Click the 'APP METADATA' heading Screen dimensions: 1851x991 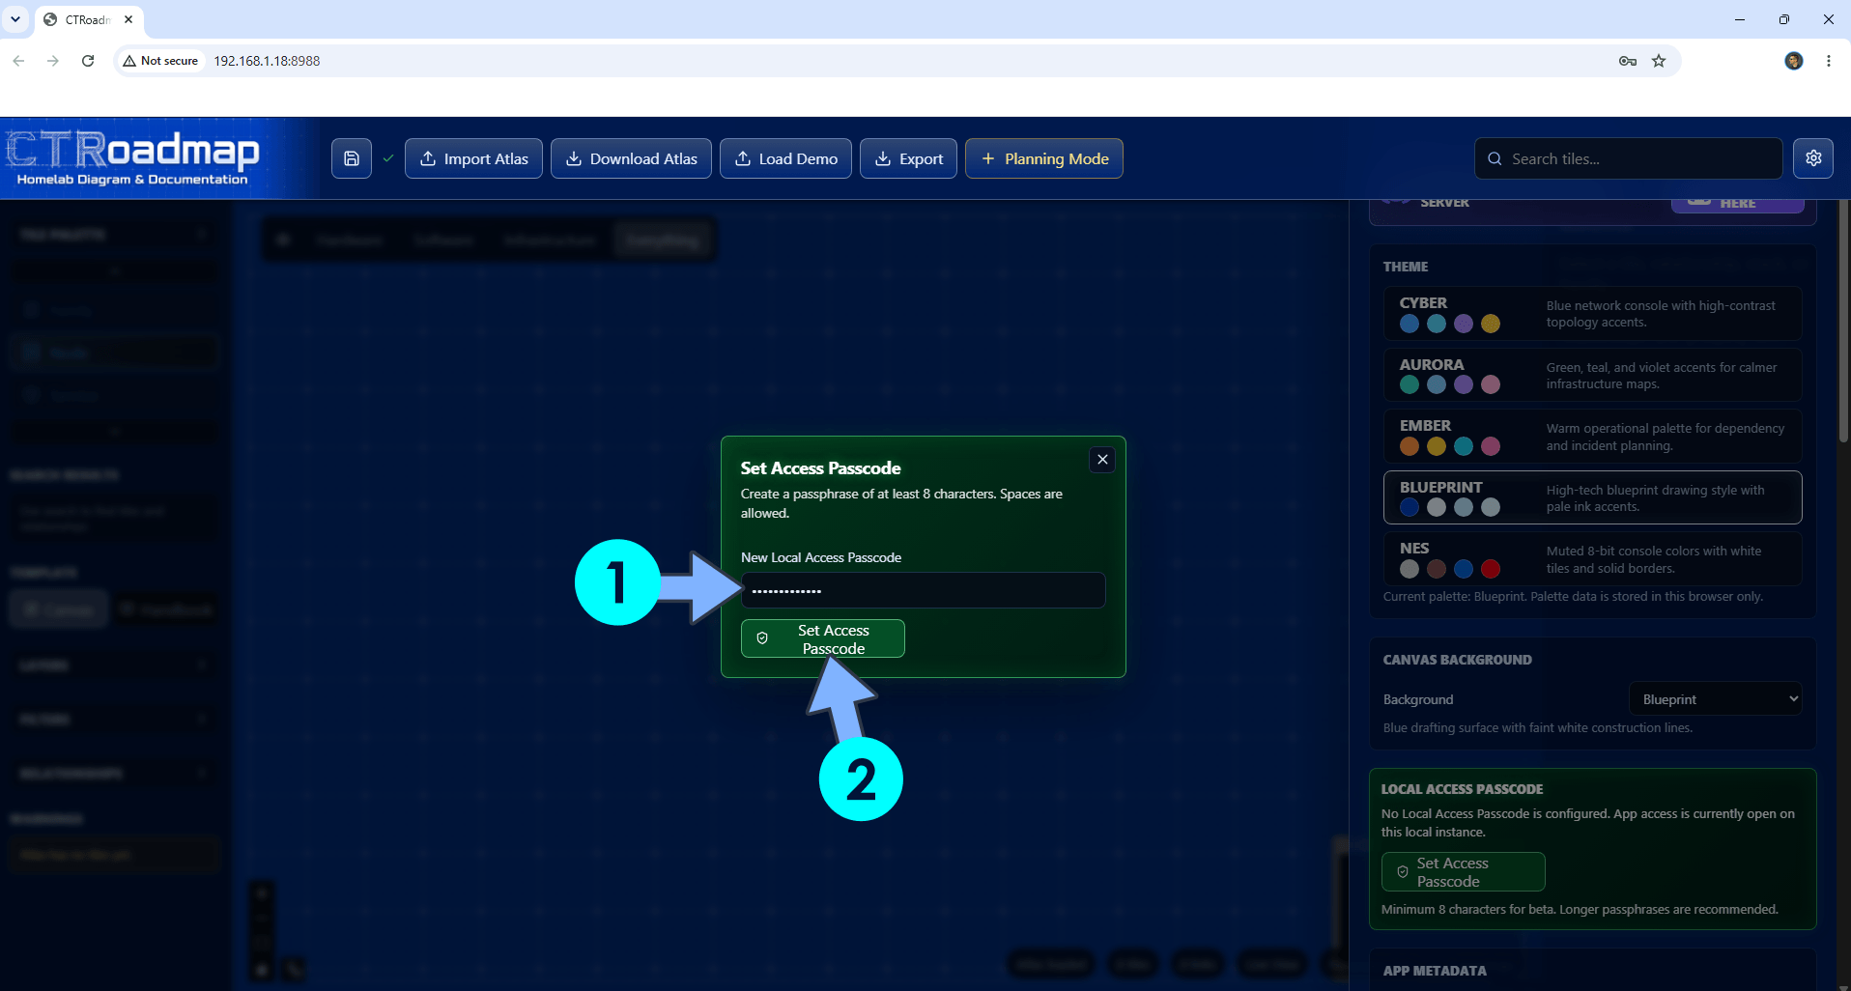1435,971
